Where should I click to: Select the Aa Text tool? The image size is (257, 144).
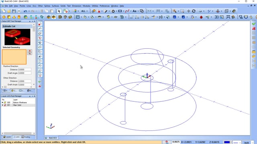tap(135, 11)
